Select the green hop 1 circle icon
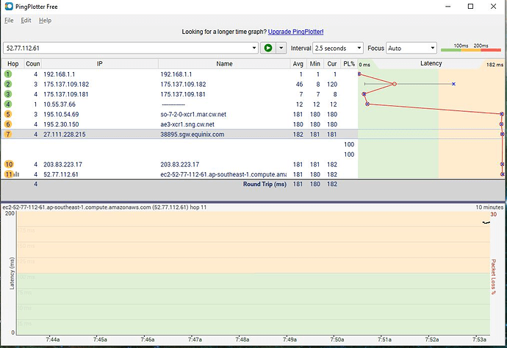The height and width of the screenshot is (348, 507). (x=9, y=74)
